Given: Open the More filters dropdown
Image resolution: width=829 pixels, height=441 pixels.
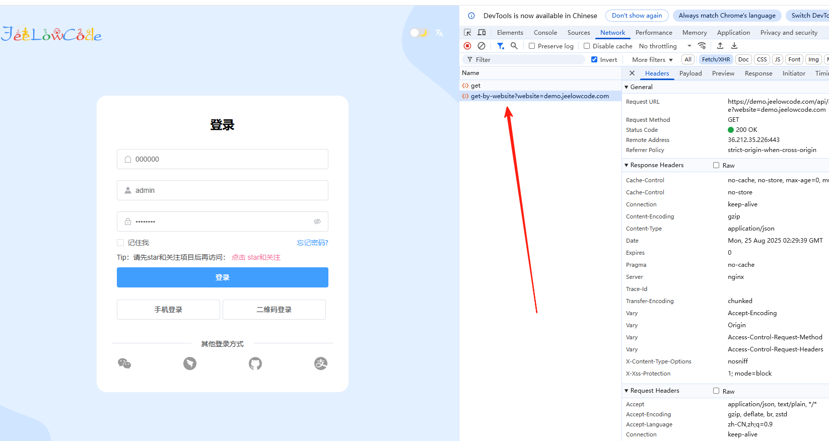Looking at the screenshot, I should click(x=653, y=59).
